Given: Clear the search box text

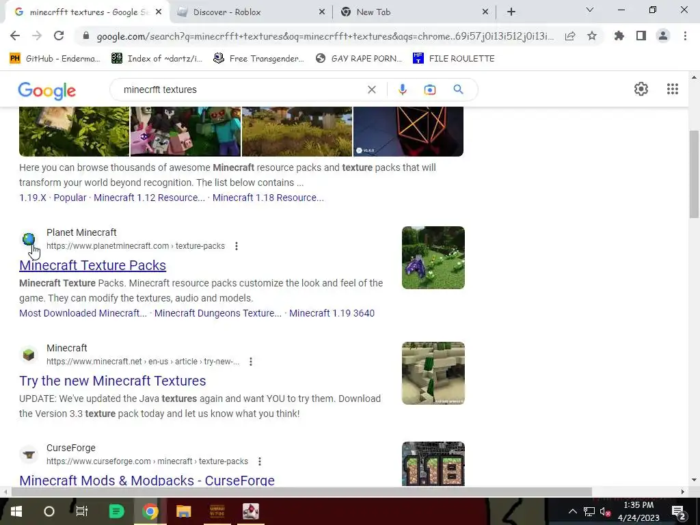Looking at the screenshot, I should [x=371, y=90].
